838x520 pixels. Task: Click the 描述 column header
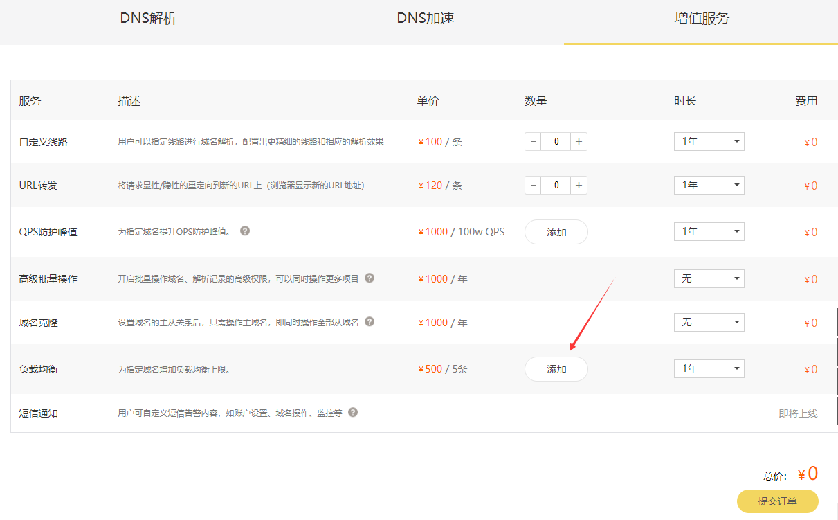click(x=129, y=101)
